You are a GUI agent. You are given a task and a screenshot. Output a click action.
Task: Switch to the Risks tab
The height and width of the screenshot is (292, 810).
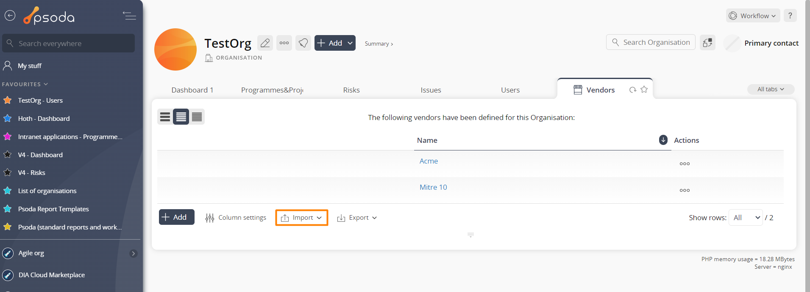(351, 90)
